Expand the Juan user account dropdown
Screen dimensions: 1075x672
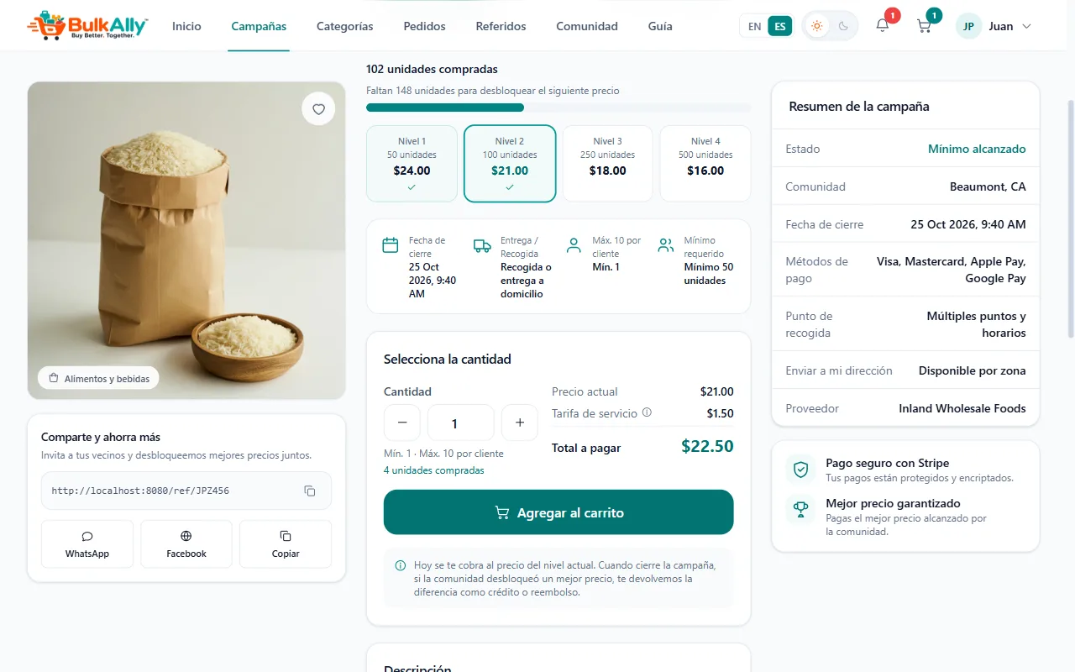[x=994, y=26]
